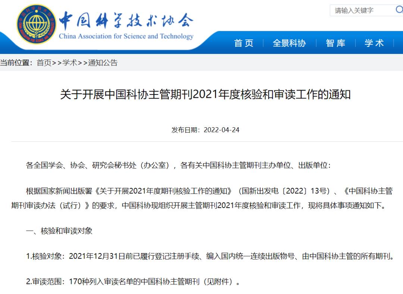Open the 首页 navigation menu item
This screenshot has width=403, height=294.
(x=244, y=43)
